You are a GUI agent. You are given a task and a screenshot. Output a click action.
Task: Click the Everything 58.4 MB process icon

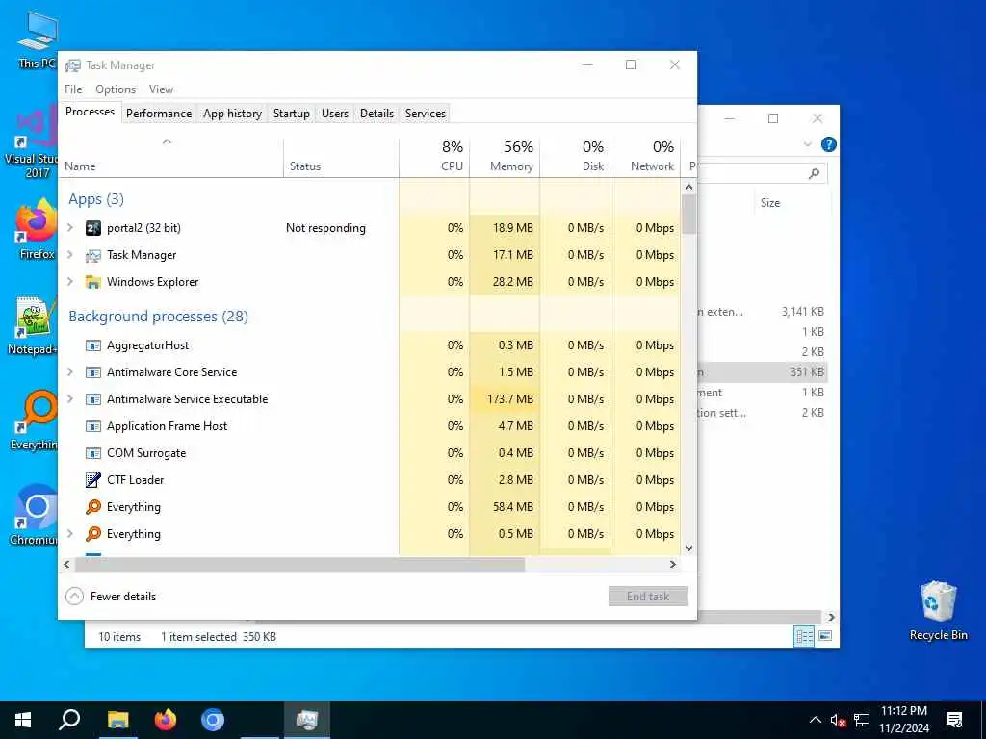pos(93,507)
